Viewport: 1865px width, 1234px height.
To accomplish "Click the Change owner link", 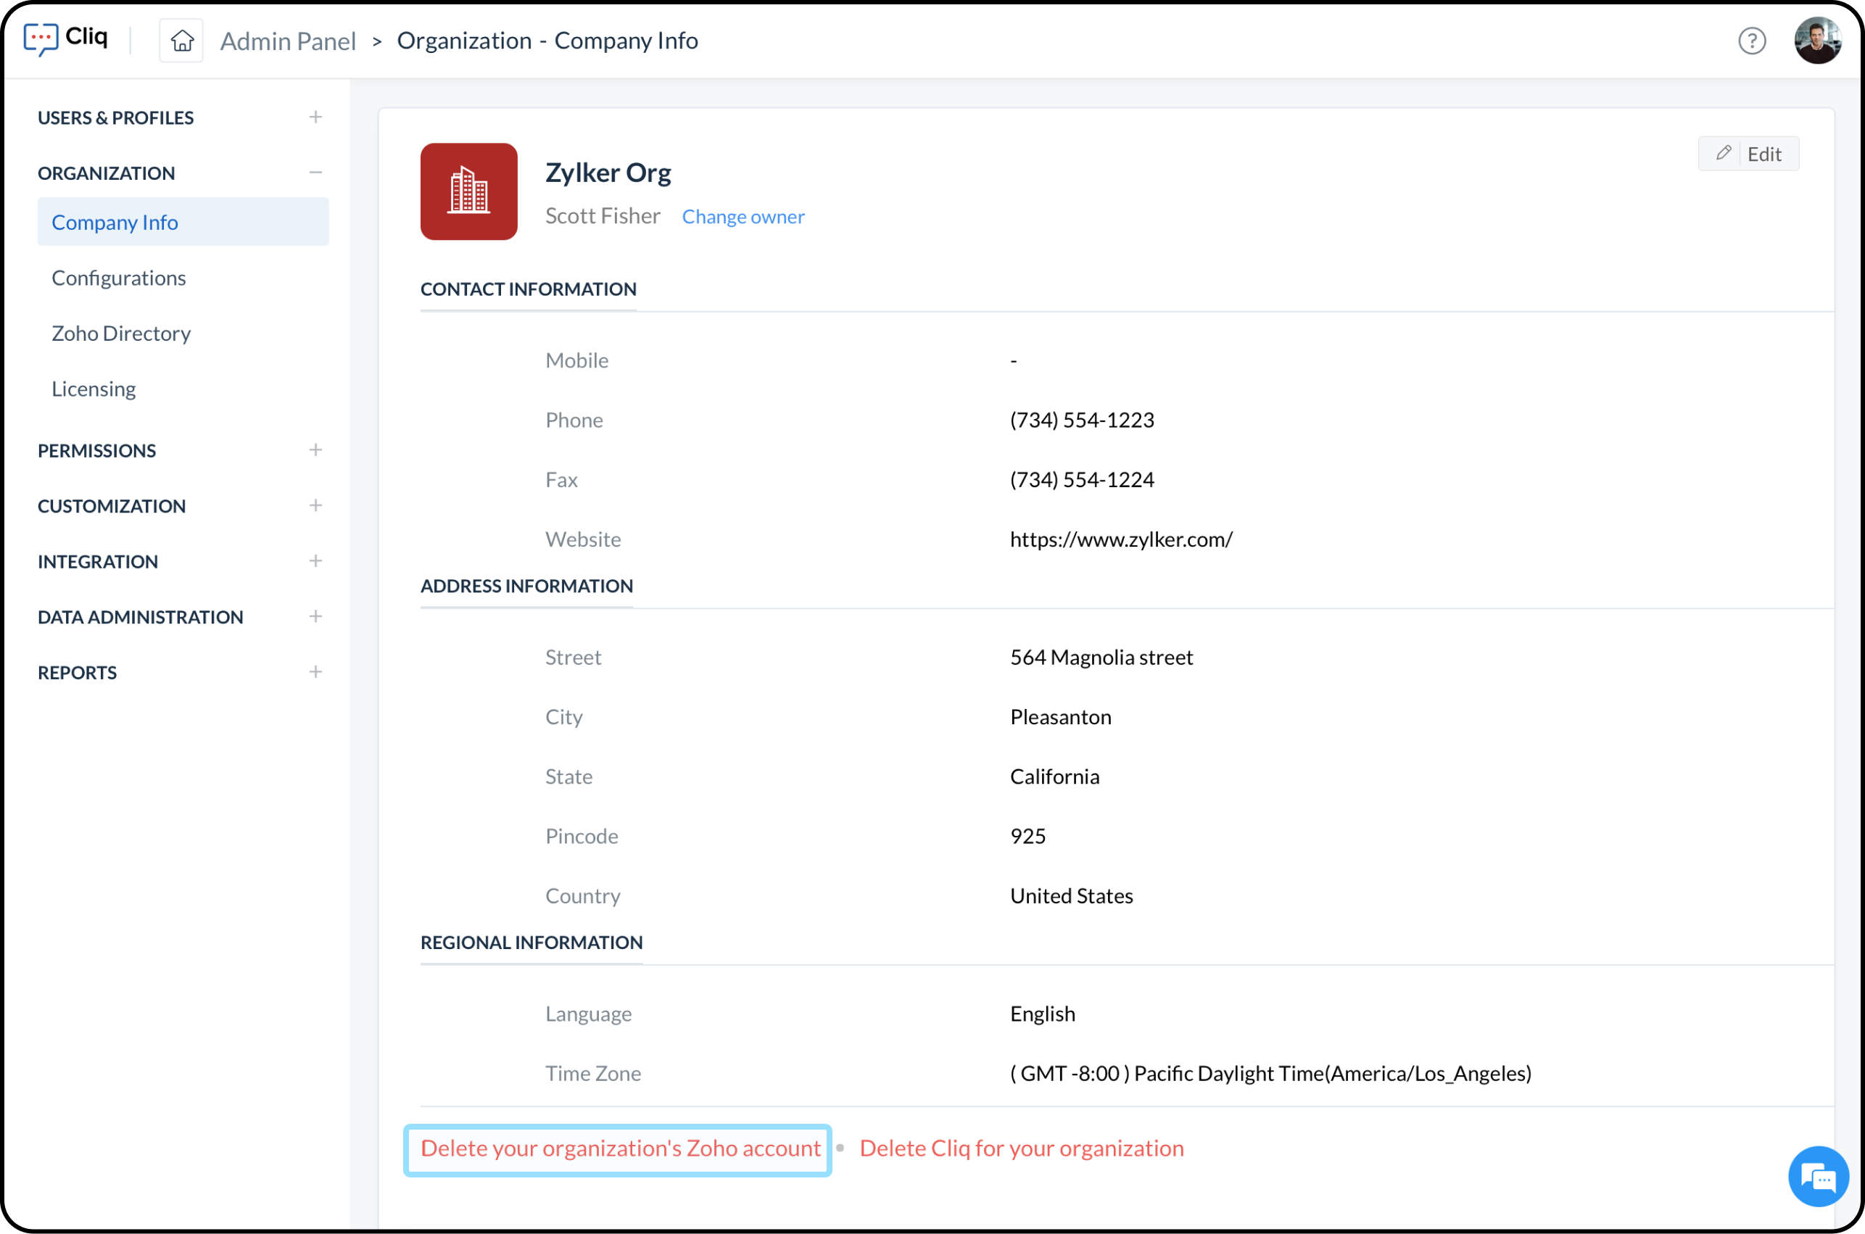I will click(743, 217).
